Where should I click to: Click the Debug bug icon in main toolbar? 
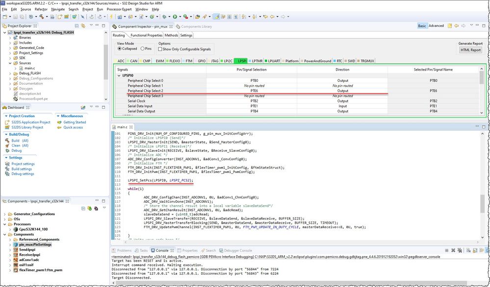(164, 17)
